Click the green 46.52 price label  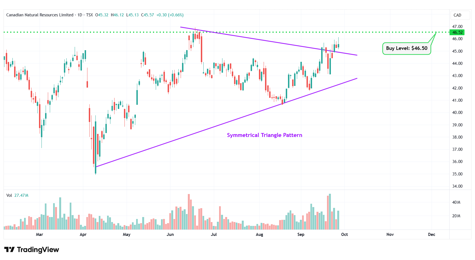457,32
